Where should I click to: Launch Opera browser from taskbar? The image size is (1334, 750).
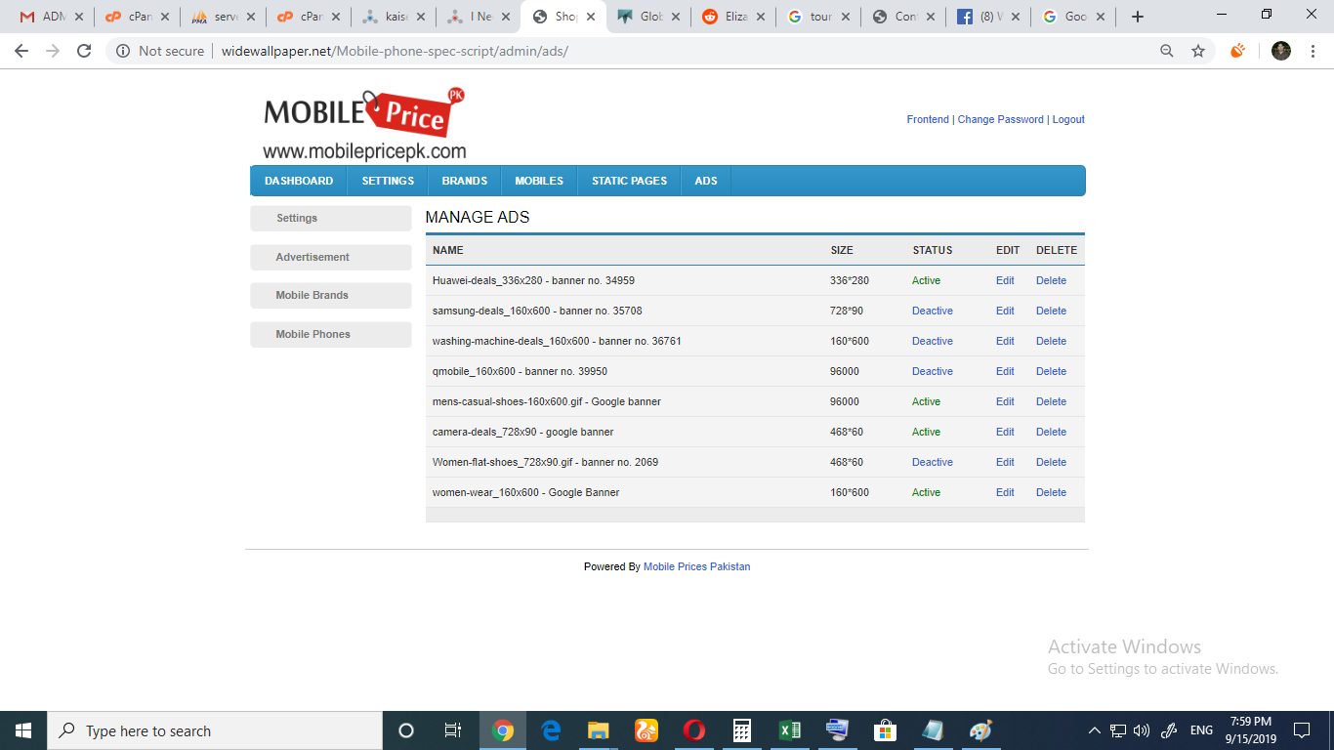pos(694,730)
